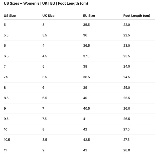Select EU size 40.5 cell
This screenshot has height=155, width=155.
(87, 108)
